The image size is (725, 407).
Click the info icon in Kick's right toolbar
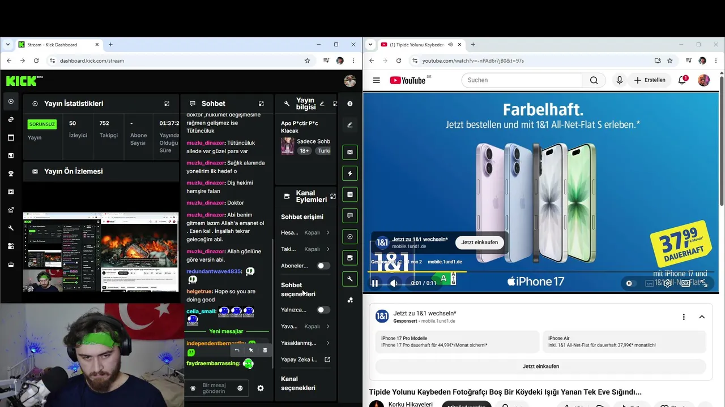click(350, 103)
